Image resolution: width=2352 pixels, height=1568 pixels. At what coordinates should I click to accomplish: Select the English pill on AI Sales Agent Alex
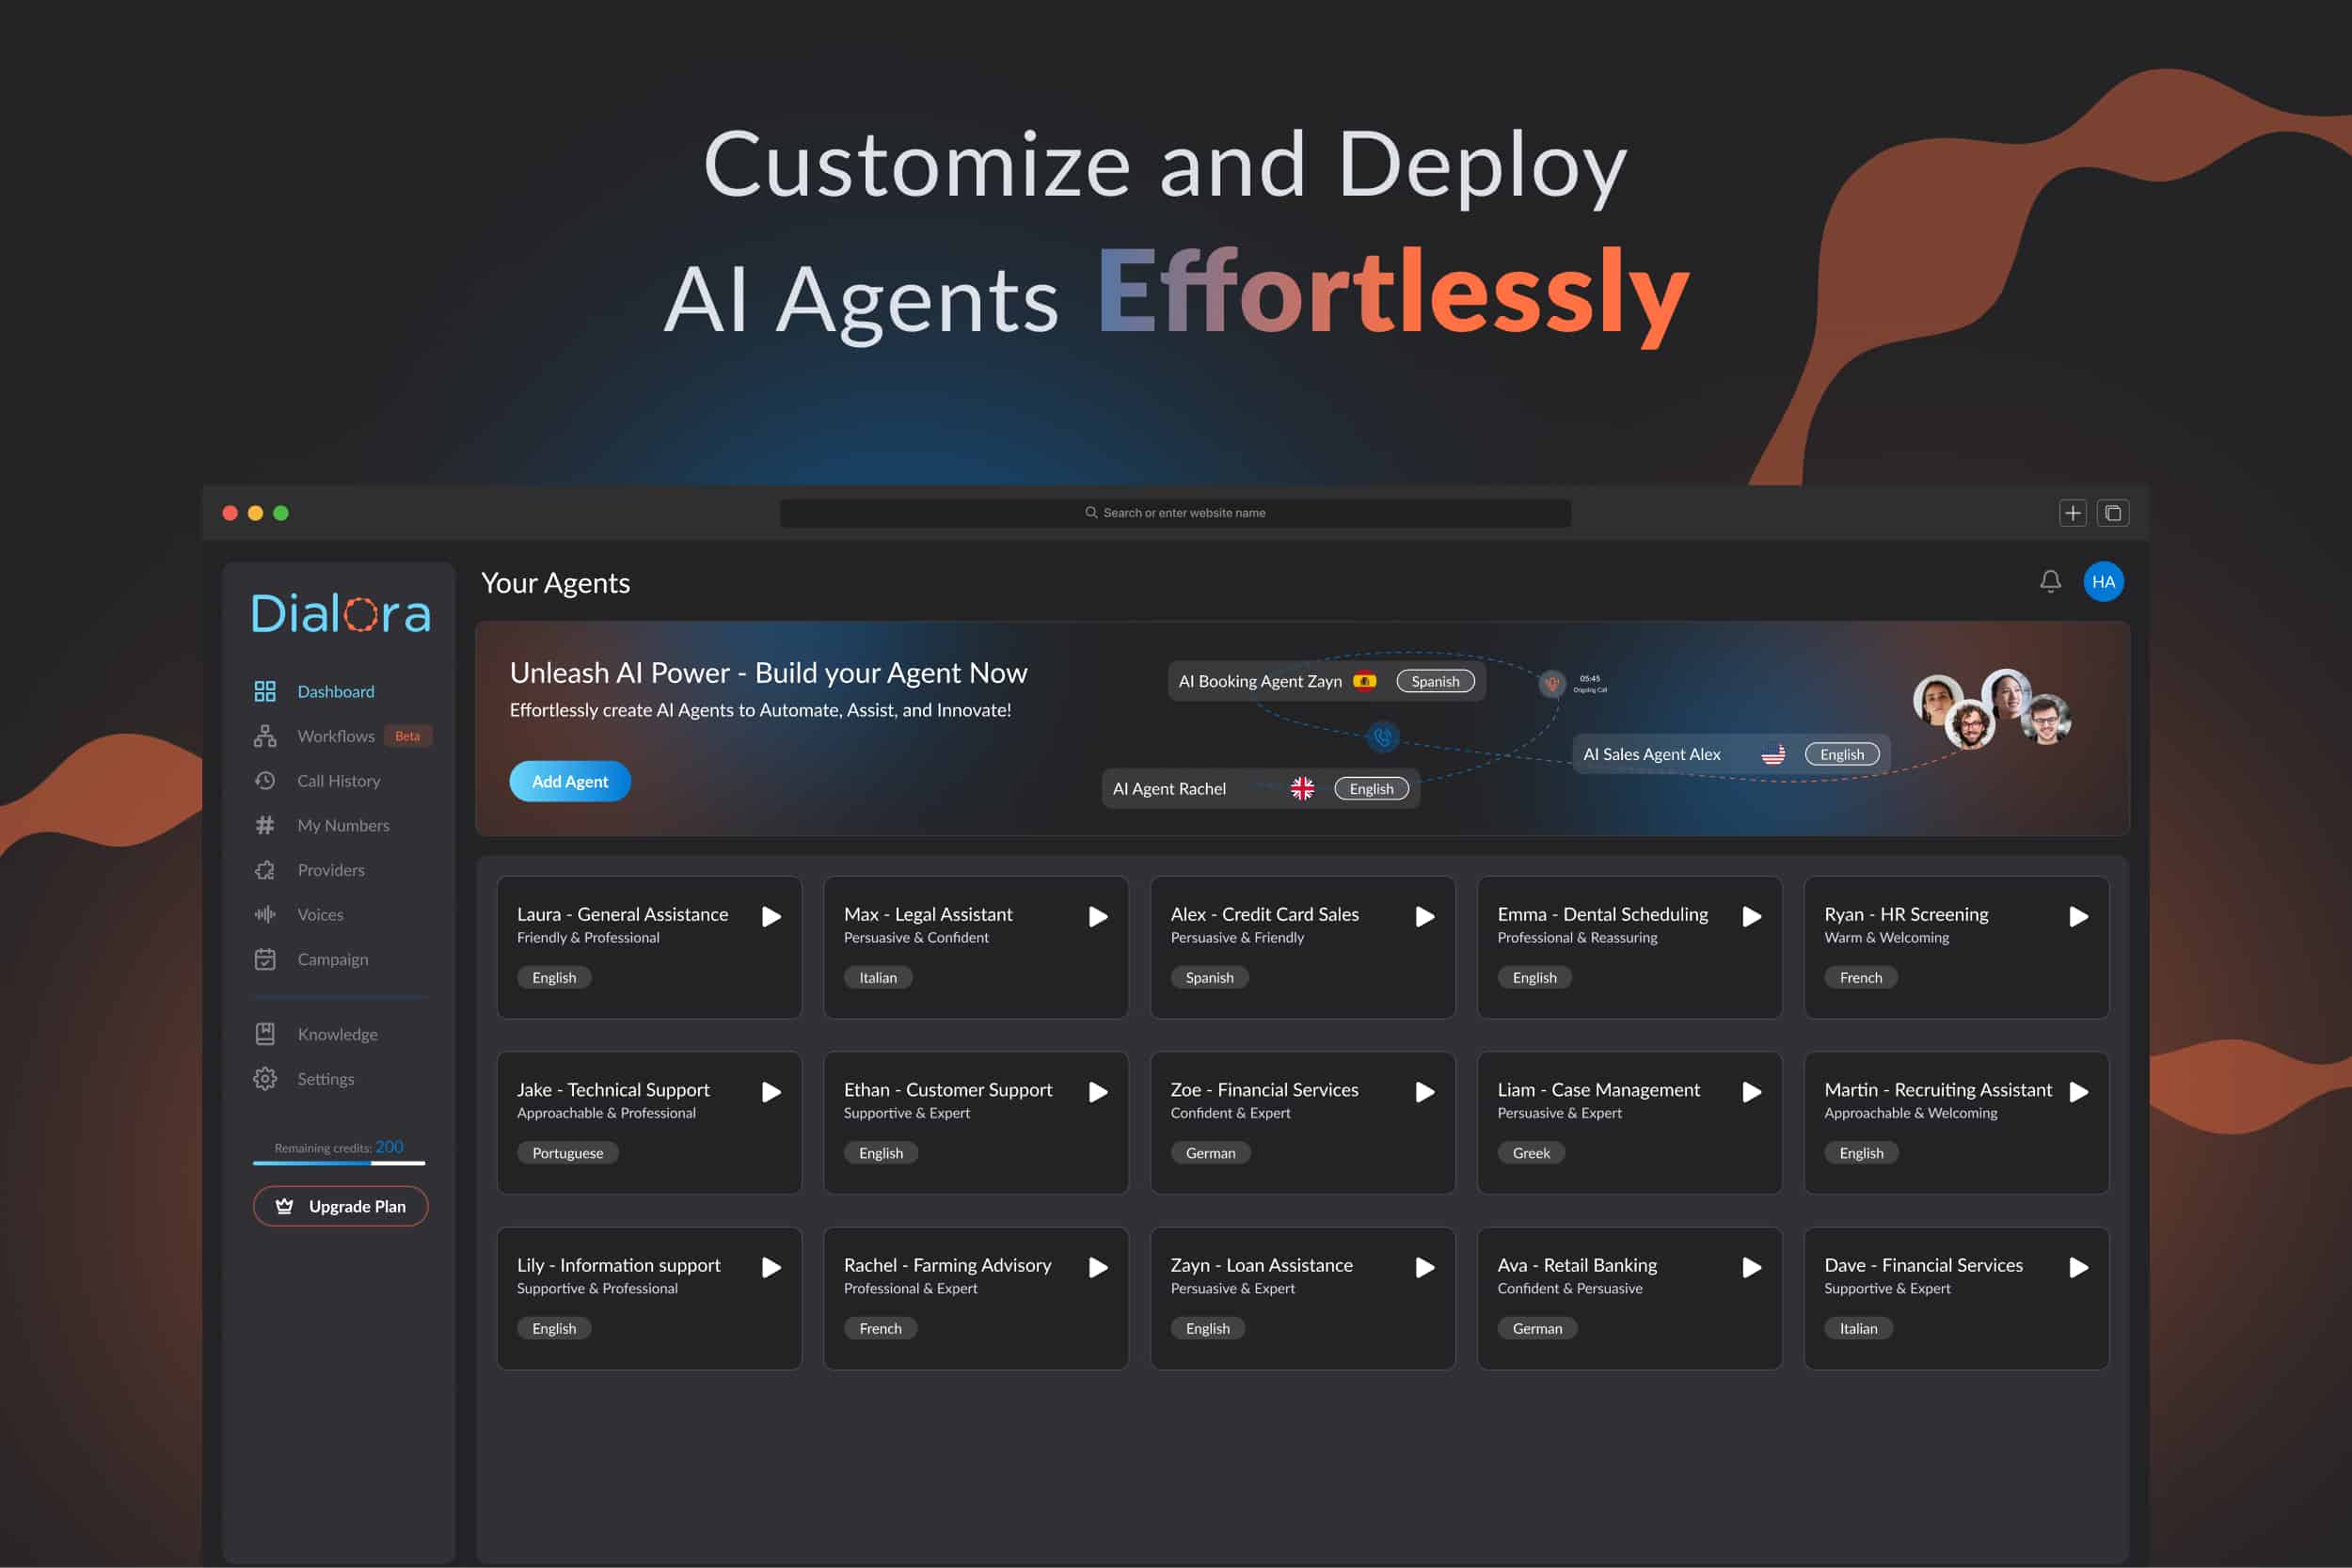(x=1841, y=753)
